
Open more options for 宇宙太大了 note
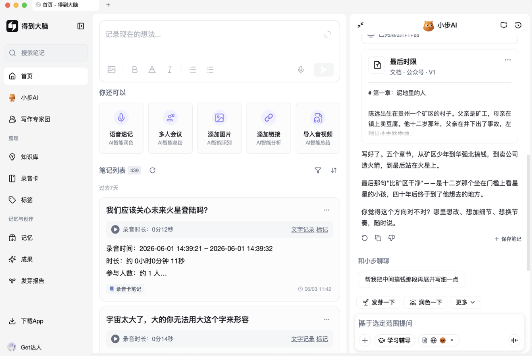coord(327,320)
